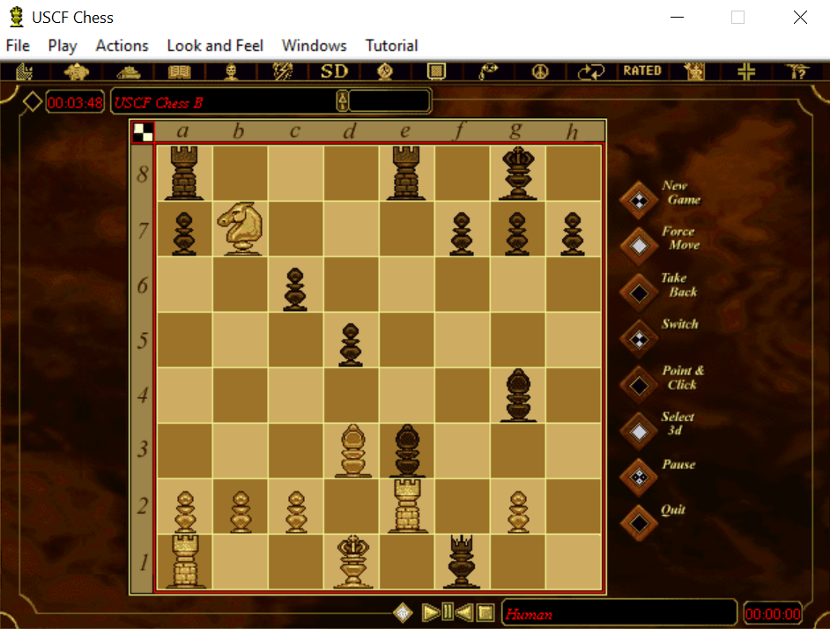Click the peace sign draw-offer icon

pyautogui.click(x=540, y=71)
